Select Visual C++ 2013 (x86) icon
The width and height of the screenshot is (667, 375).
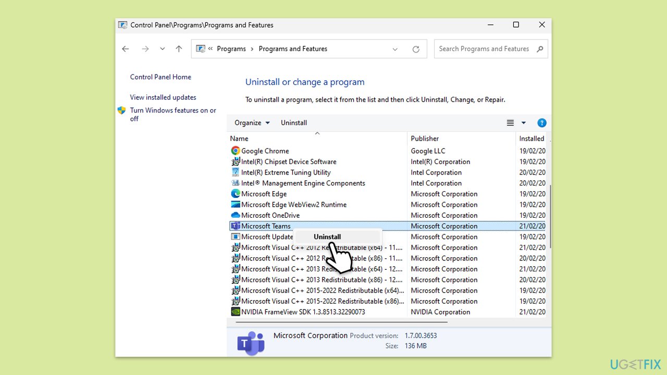[236, 280]
